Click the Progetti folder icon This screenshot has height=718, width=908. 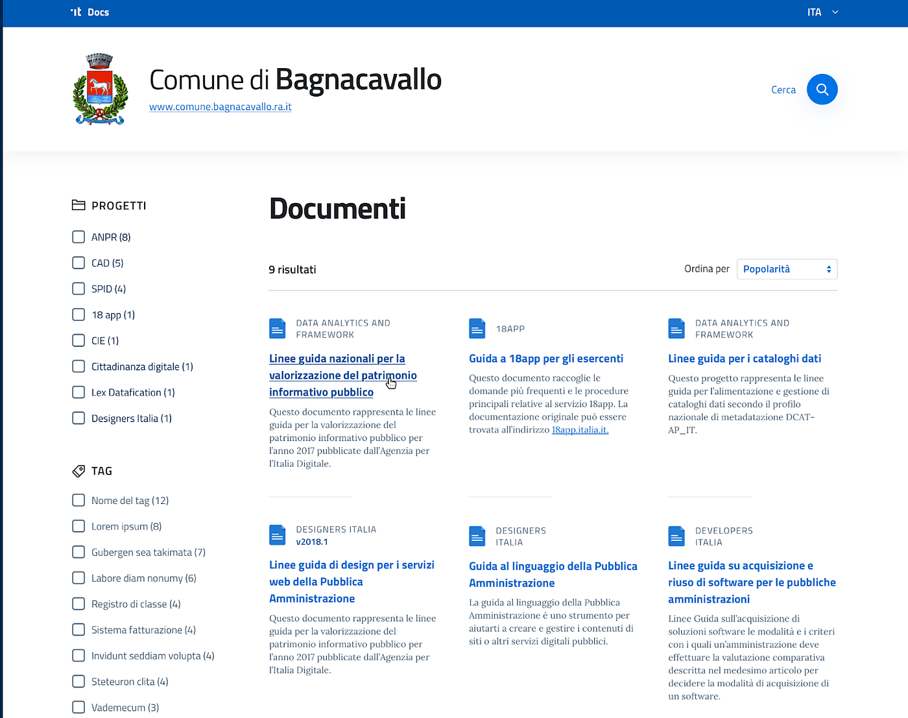[78, 205]
